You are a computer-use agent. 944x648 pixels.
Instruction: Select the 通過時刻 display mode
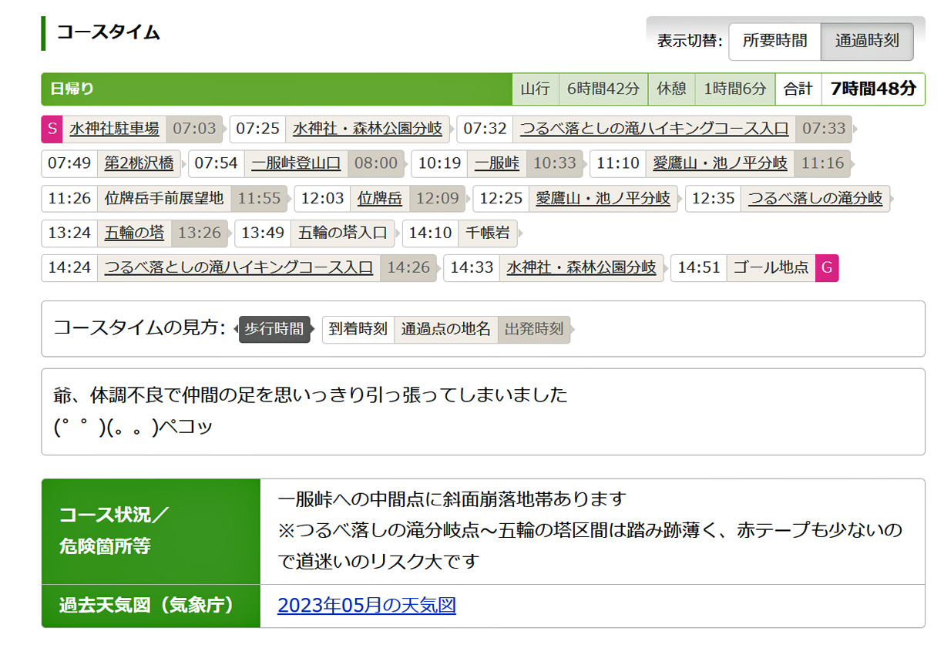pyautogui.click(x=867, y=41)
